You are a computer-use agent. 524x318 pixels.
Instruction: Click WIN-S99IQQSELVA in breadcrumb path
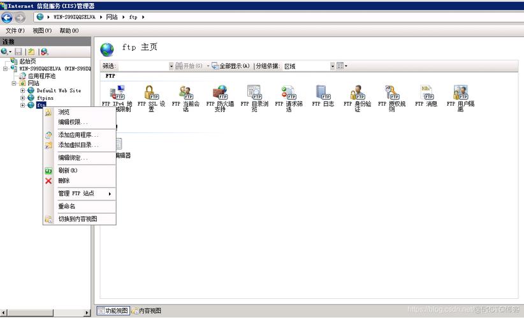[75, 17]
